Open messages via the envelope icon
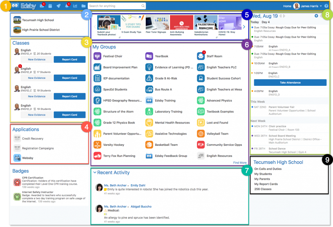Image resolution: width=333 pixels, height=227 pixels. pos(42,5)
